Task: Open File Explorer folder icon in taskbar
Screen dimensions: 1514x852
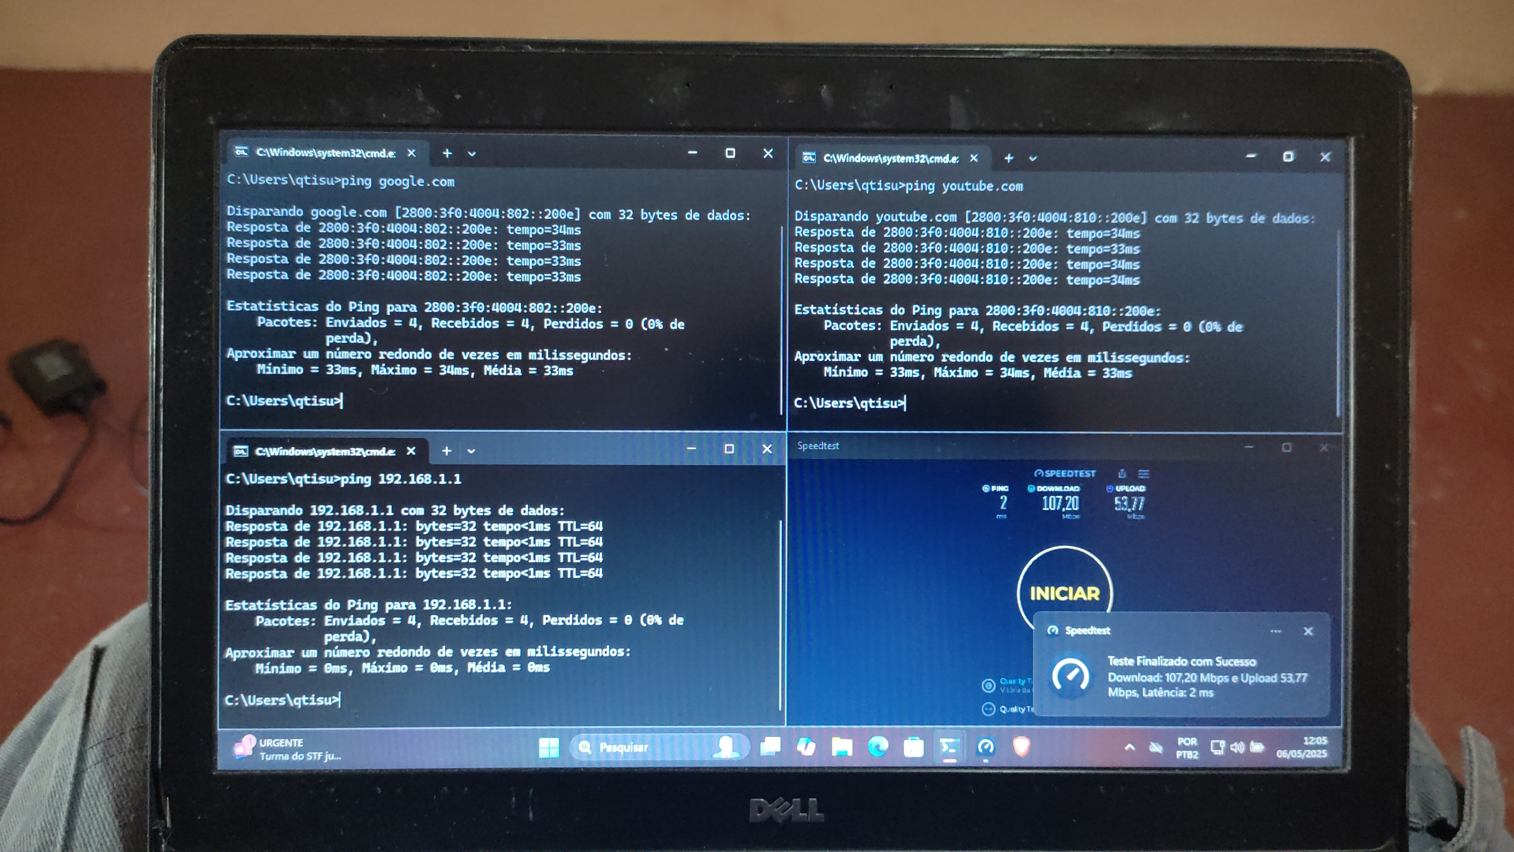Action: tap(842, 747)
